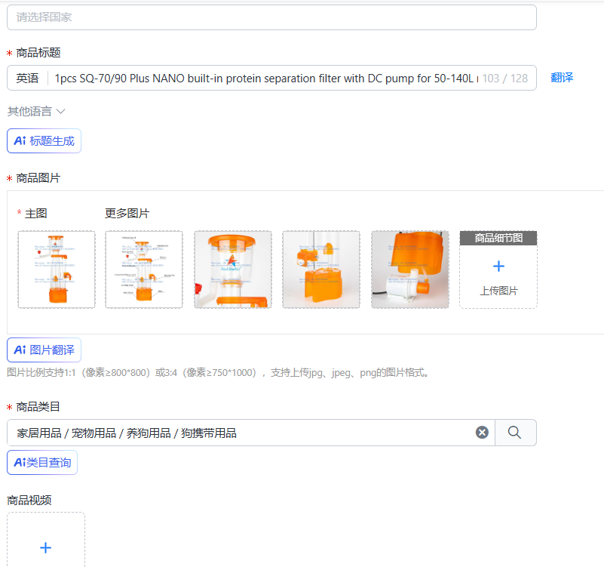Select the white DC pump photo thumbnail
This screenshot has width=604, height=567.
tap(410, 270)
